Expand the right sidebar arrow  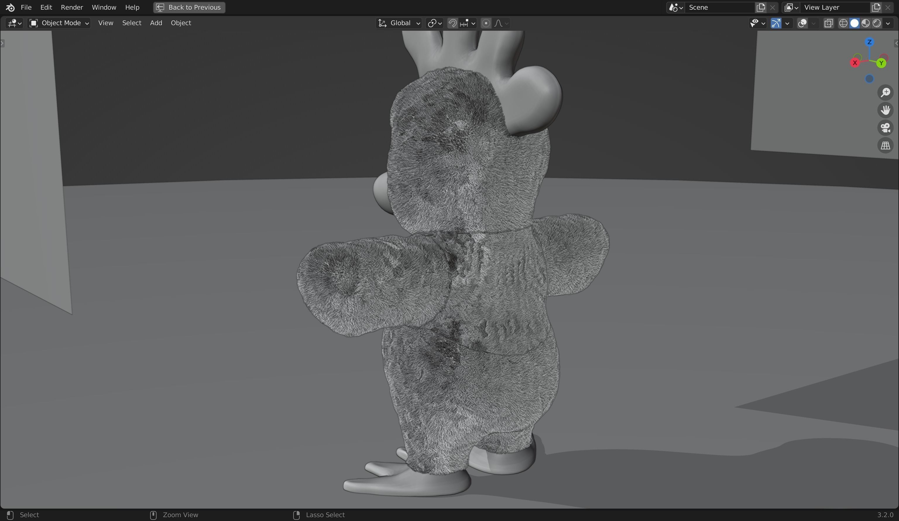click(896, 44)
